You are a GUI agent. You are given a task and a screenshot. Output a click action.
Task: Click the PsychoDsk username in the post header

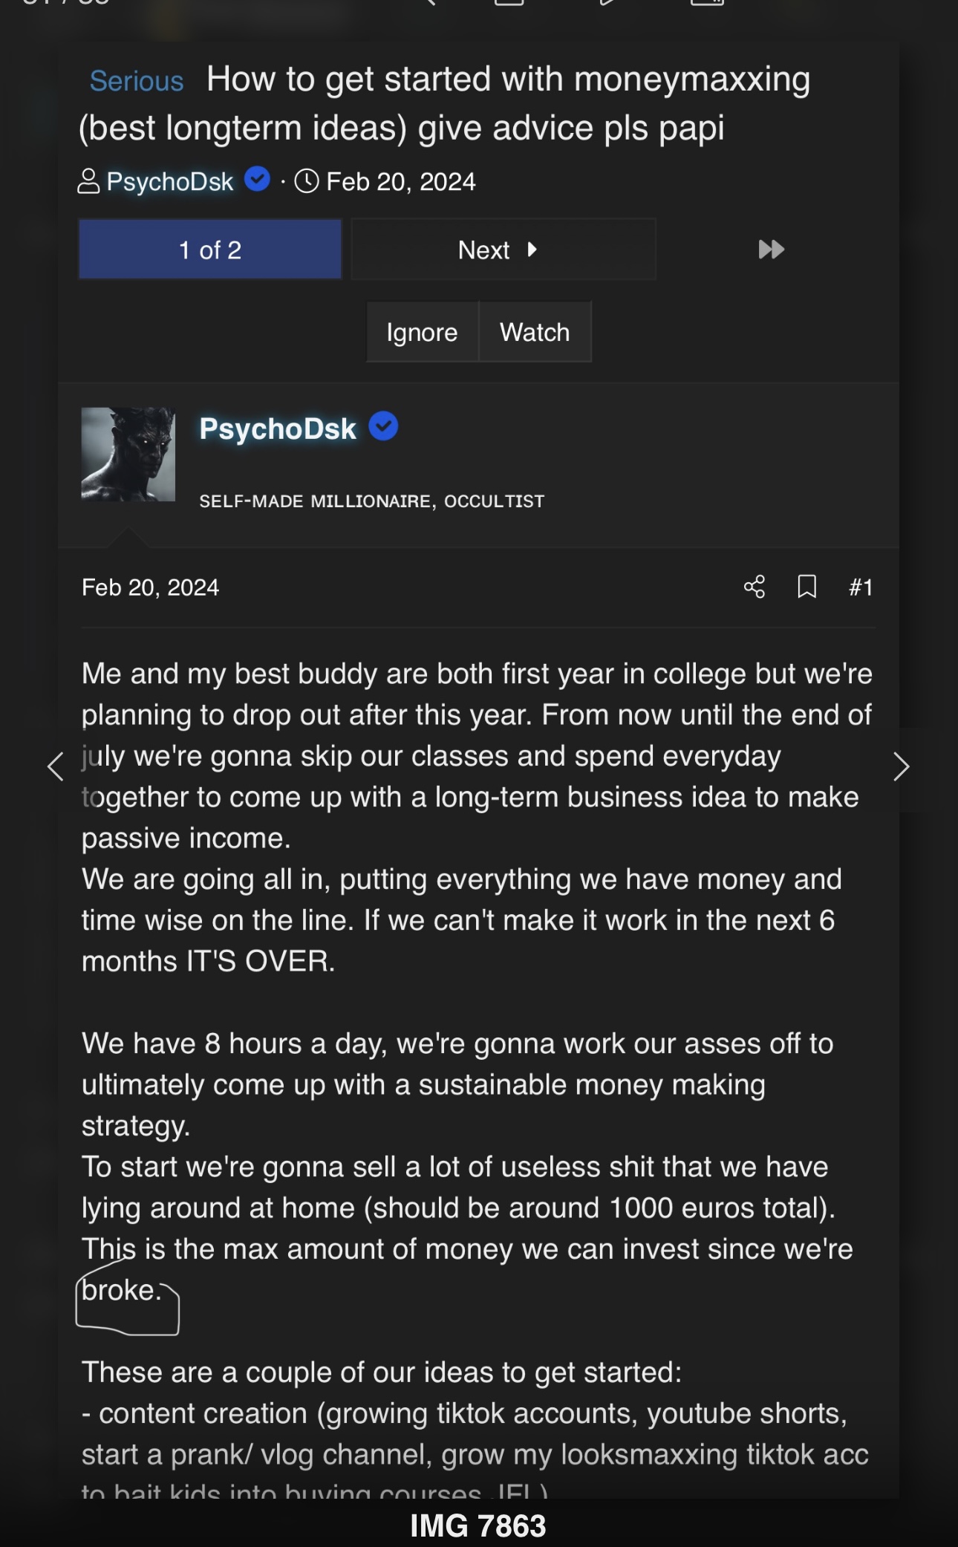click(278, 429)
